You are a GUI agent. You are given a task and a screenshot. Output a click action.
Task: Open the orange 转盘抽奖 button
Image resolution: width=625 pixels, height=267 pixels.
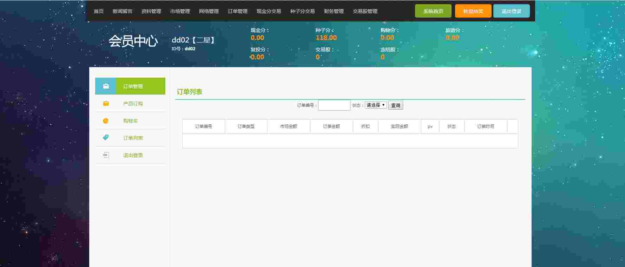[473, 11]
